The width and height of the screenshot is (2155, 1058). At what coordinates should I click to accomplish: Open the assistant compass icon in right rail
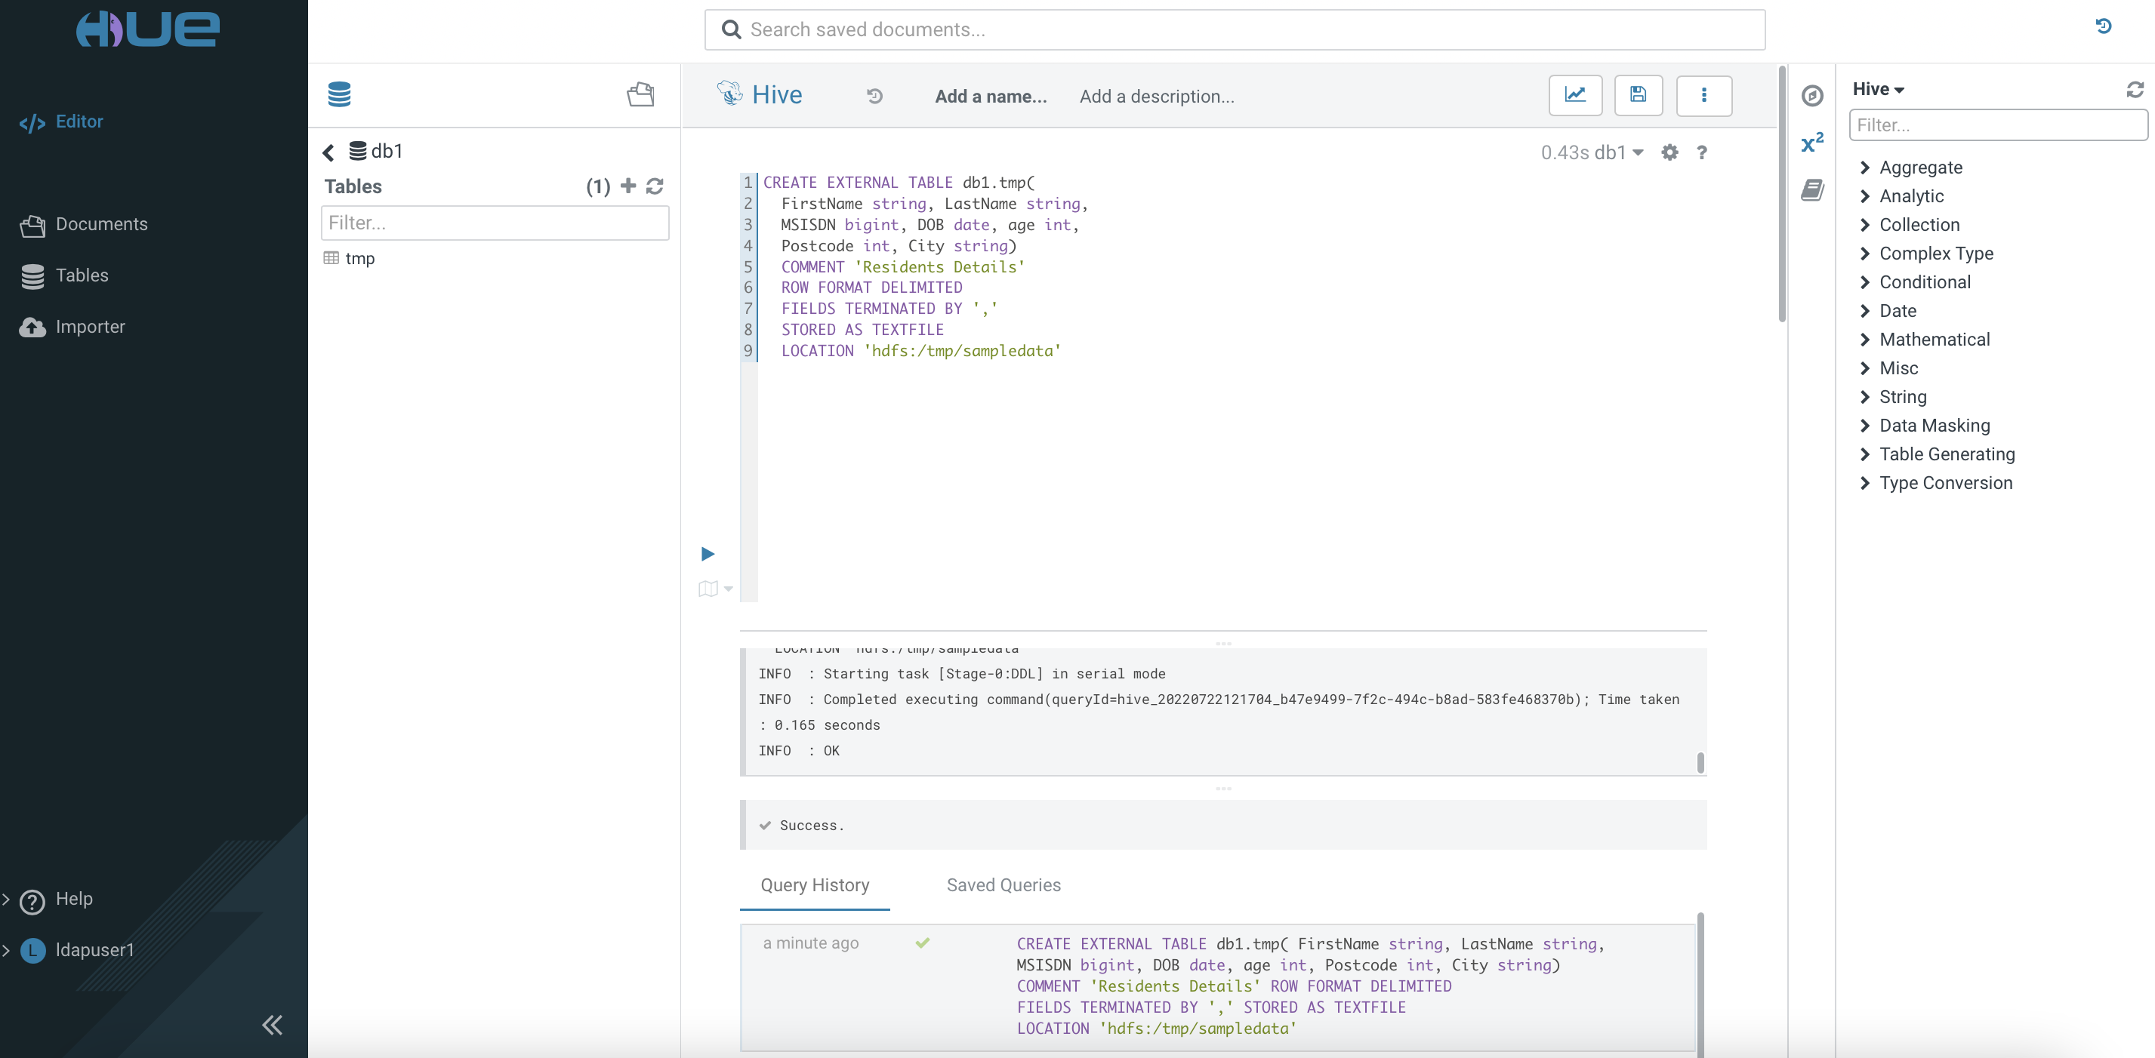pyautogui.click(x=1811, y=95)
